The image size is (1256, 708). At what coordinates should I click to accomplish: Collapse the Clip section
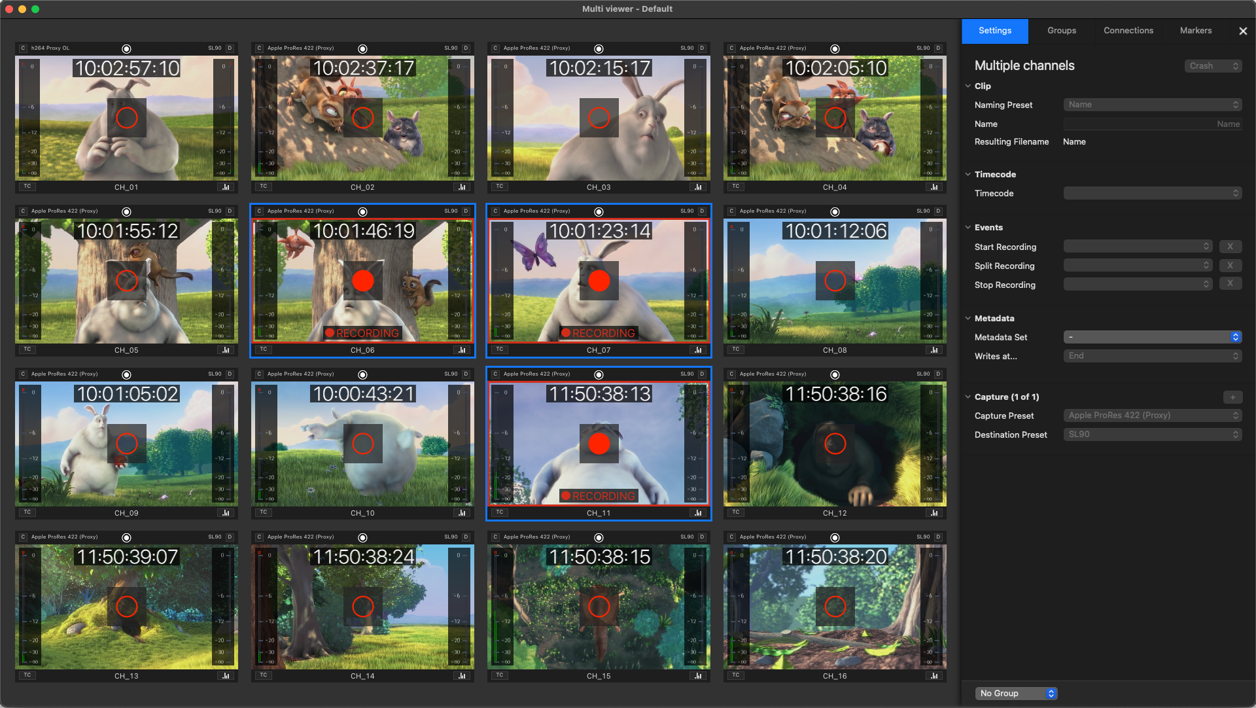968,86
